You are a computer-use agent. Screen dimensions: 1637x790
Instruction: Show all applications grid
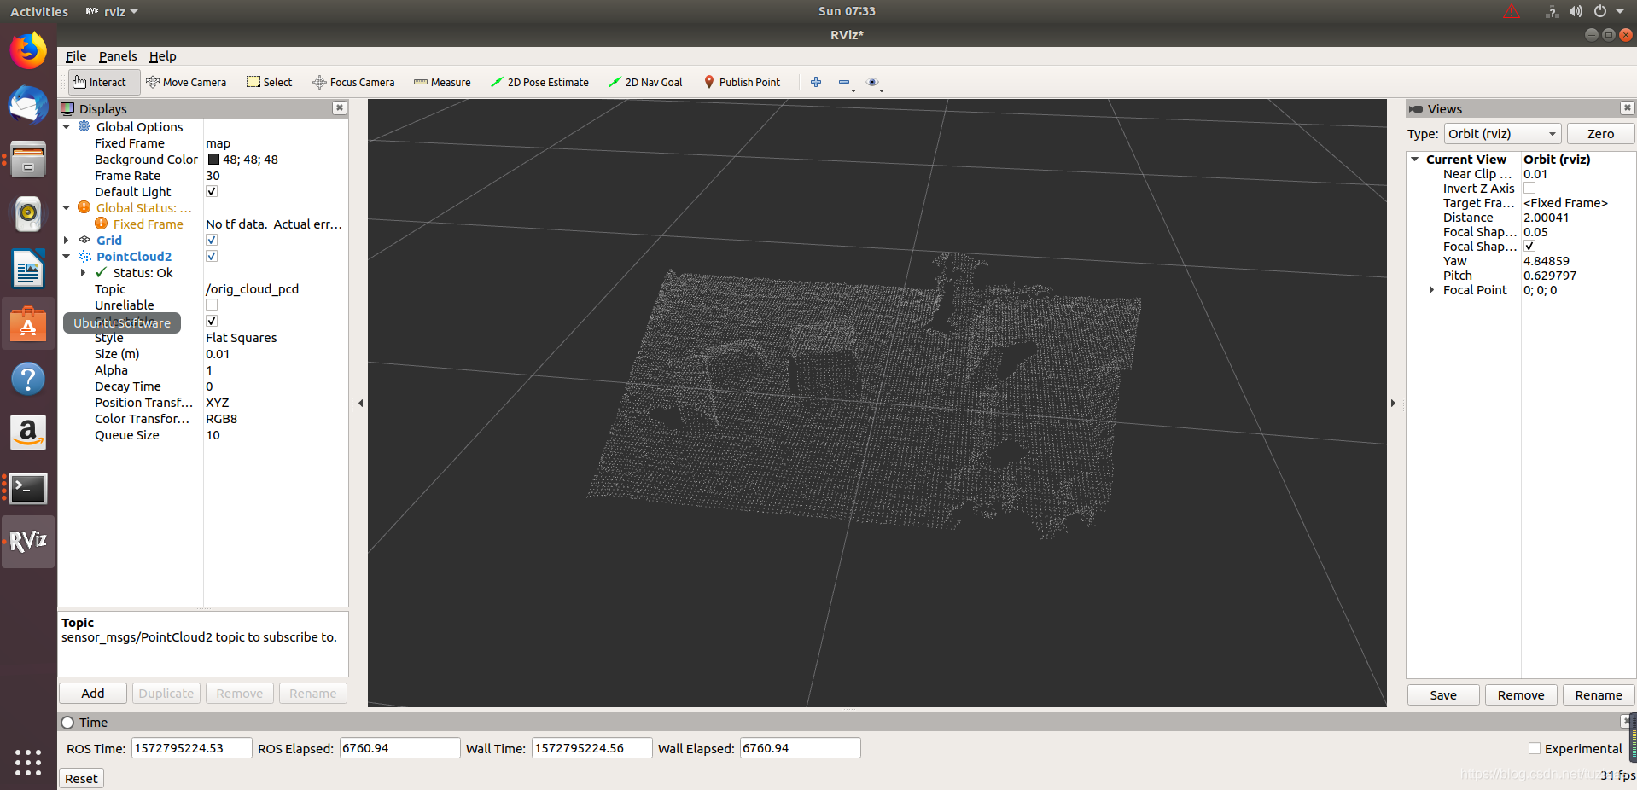pyautogui.click(x=28, y=762)
